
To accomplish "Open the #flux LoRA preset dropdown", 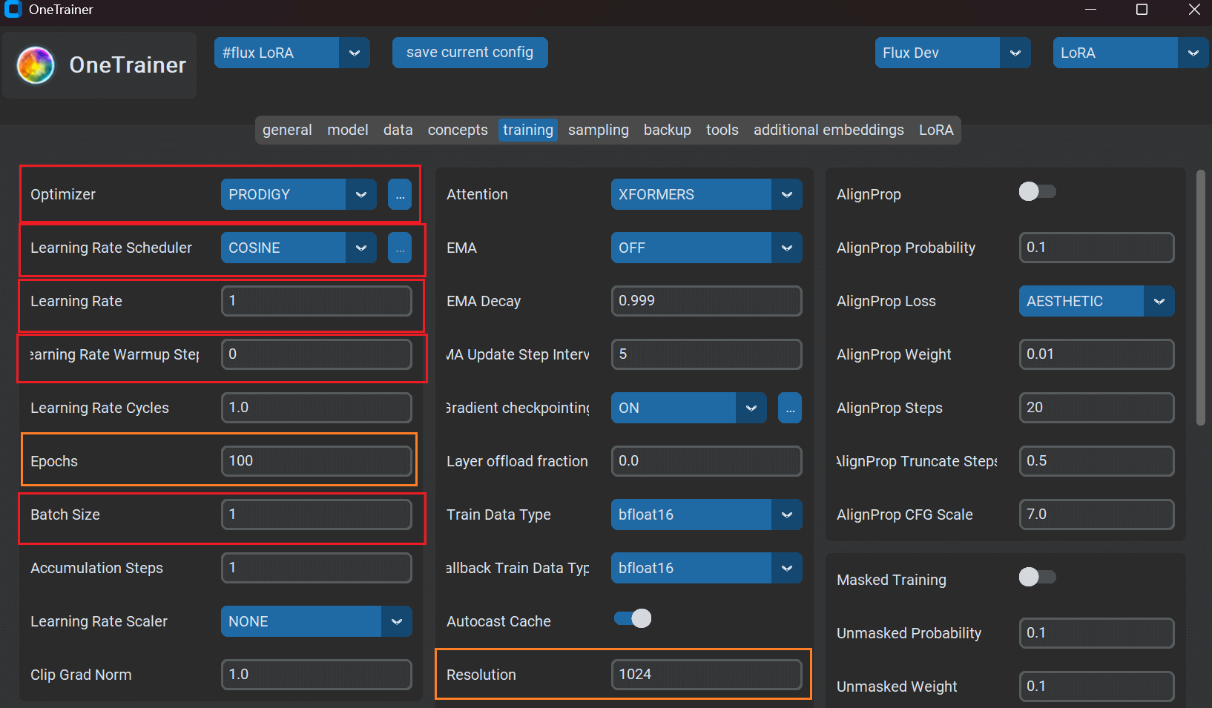I will 292,53.
